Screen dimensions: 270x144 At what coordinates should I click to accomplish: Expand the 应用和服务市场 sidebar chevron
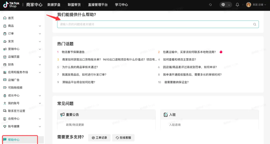click(40, 72)
